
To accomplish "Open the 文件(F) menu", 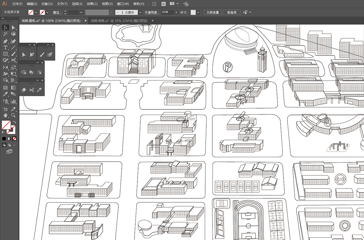I will 17,4.
